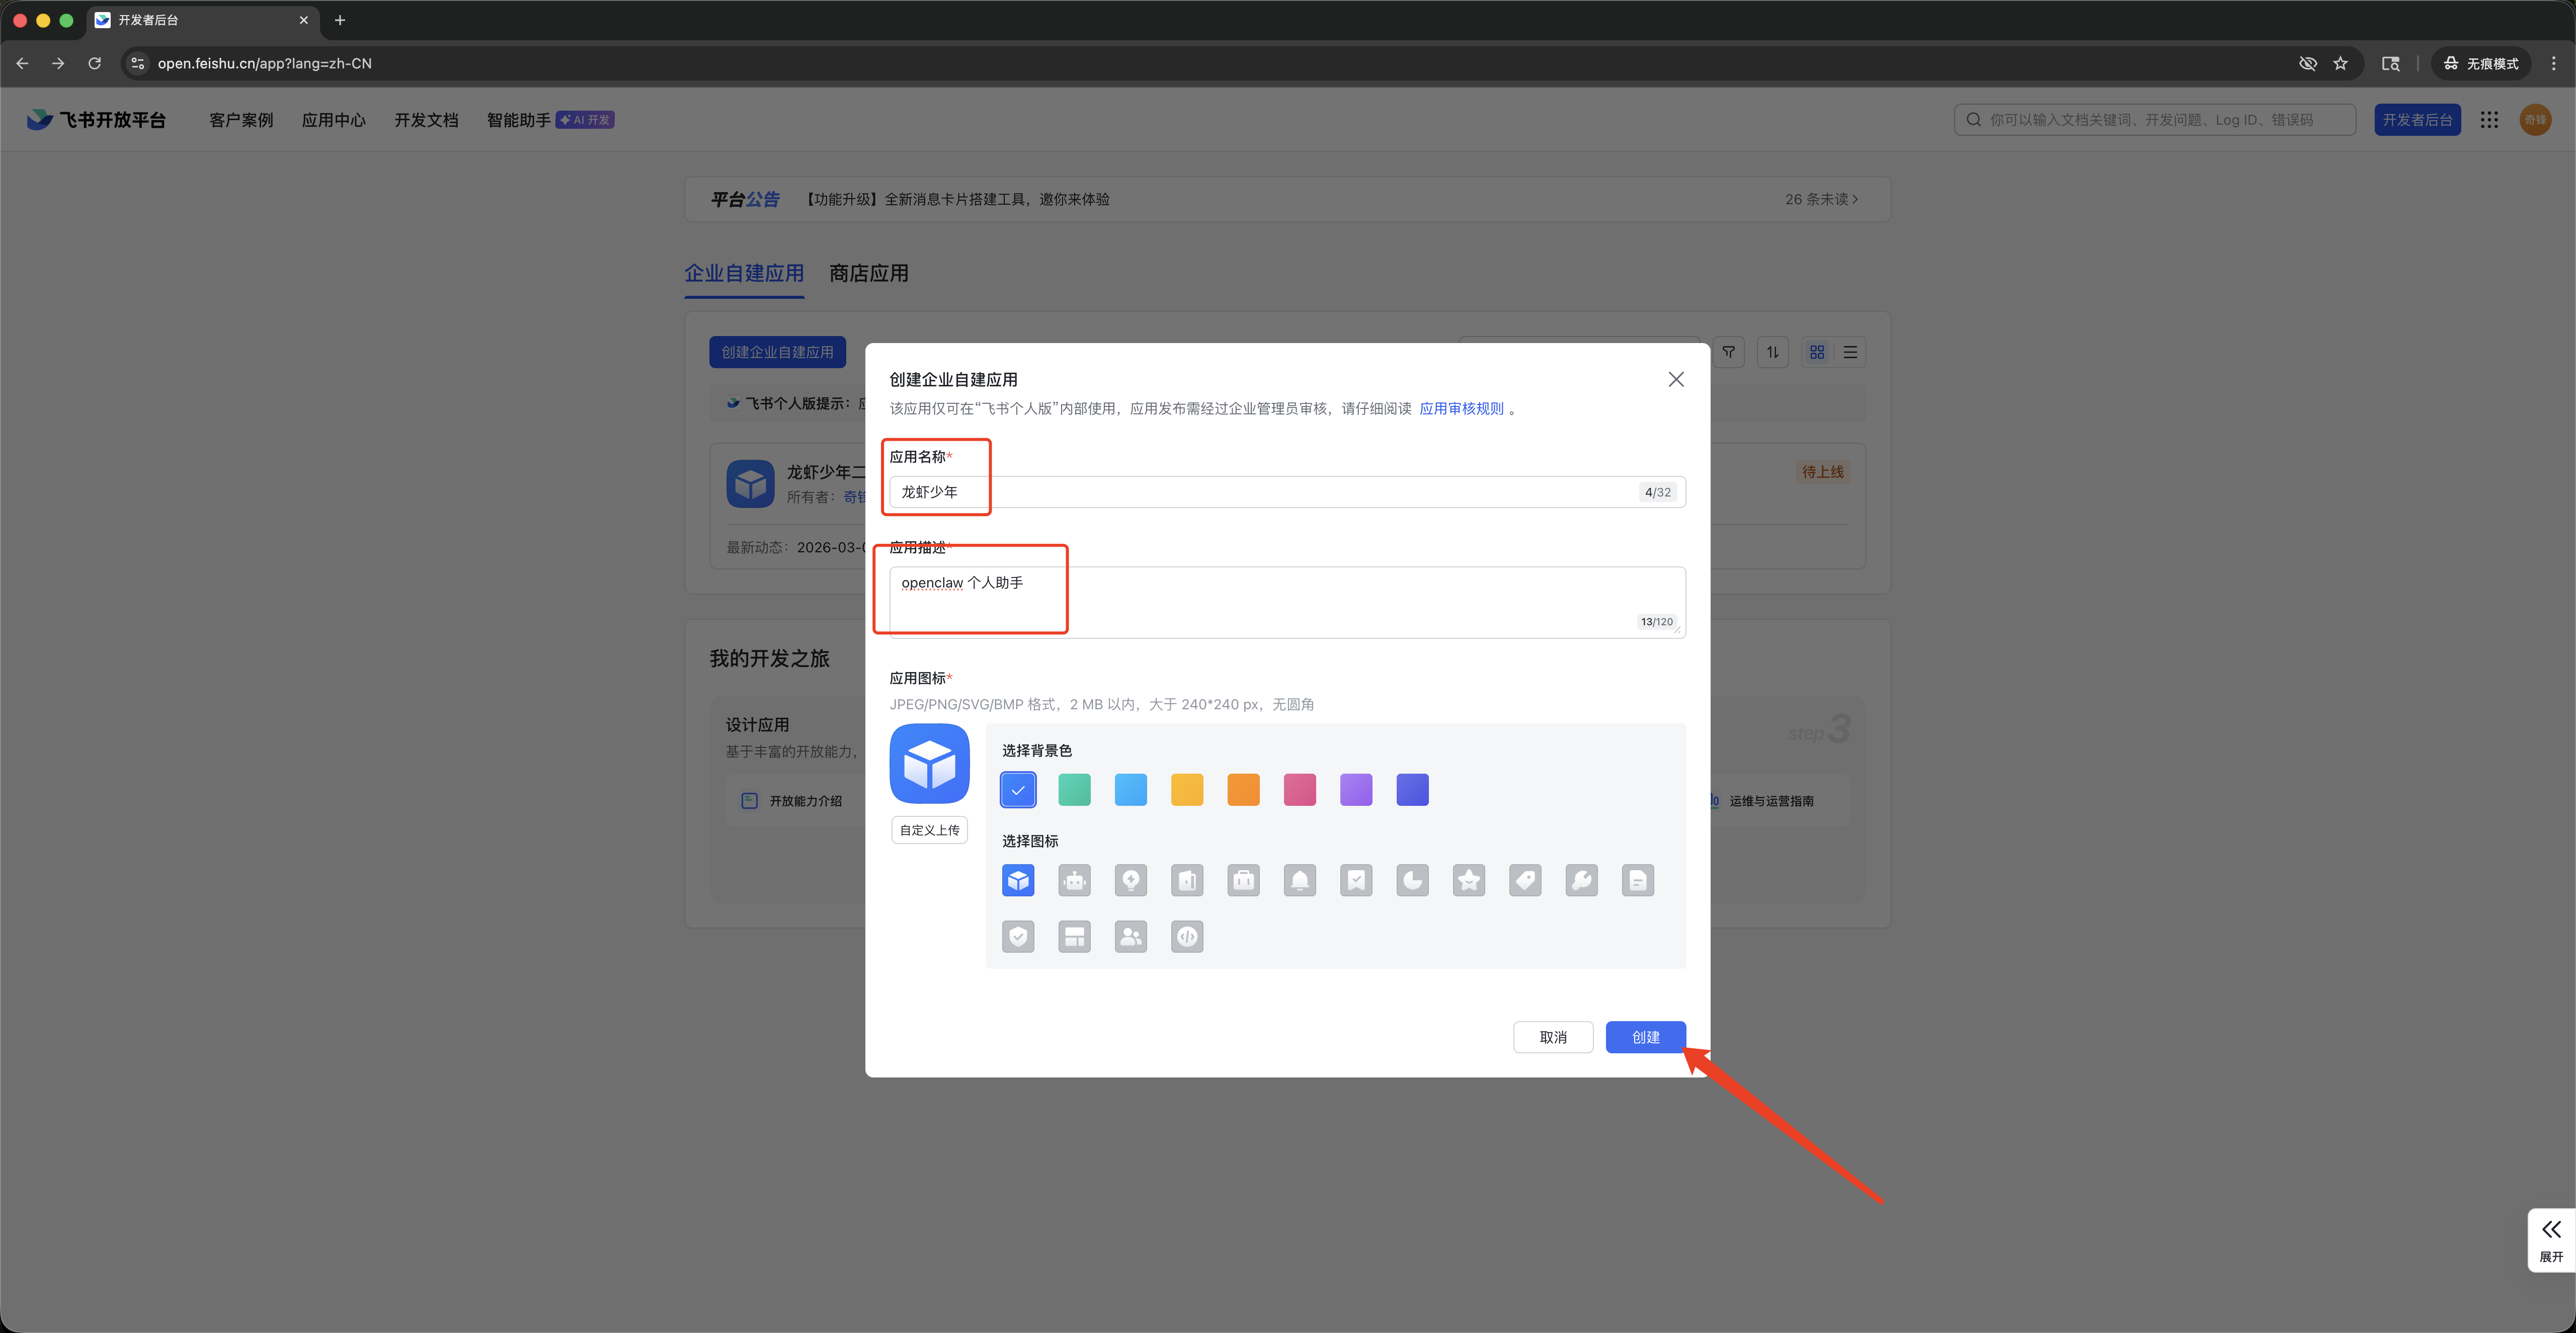The height and width of the screenshot is (1333, 2576).
Task: Select the code brackets app icon
Action: (1187, 936)
